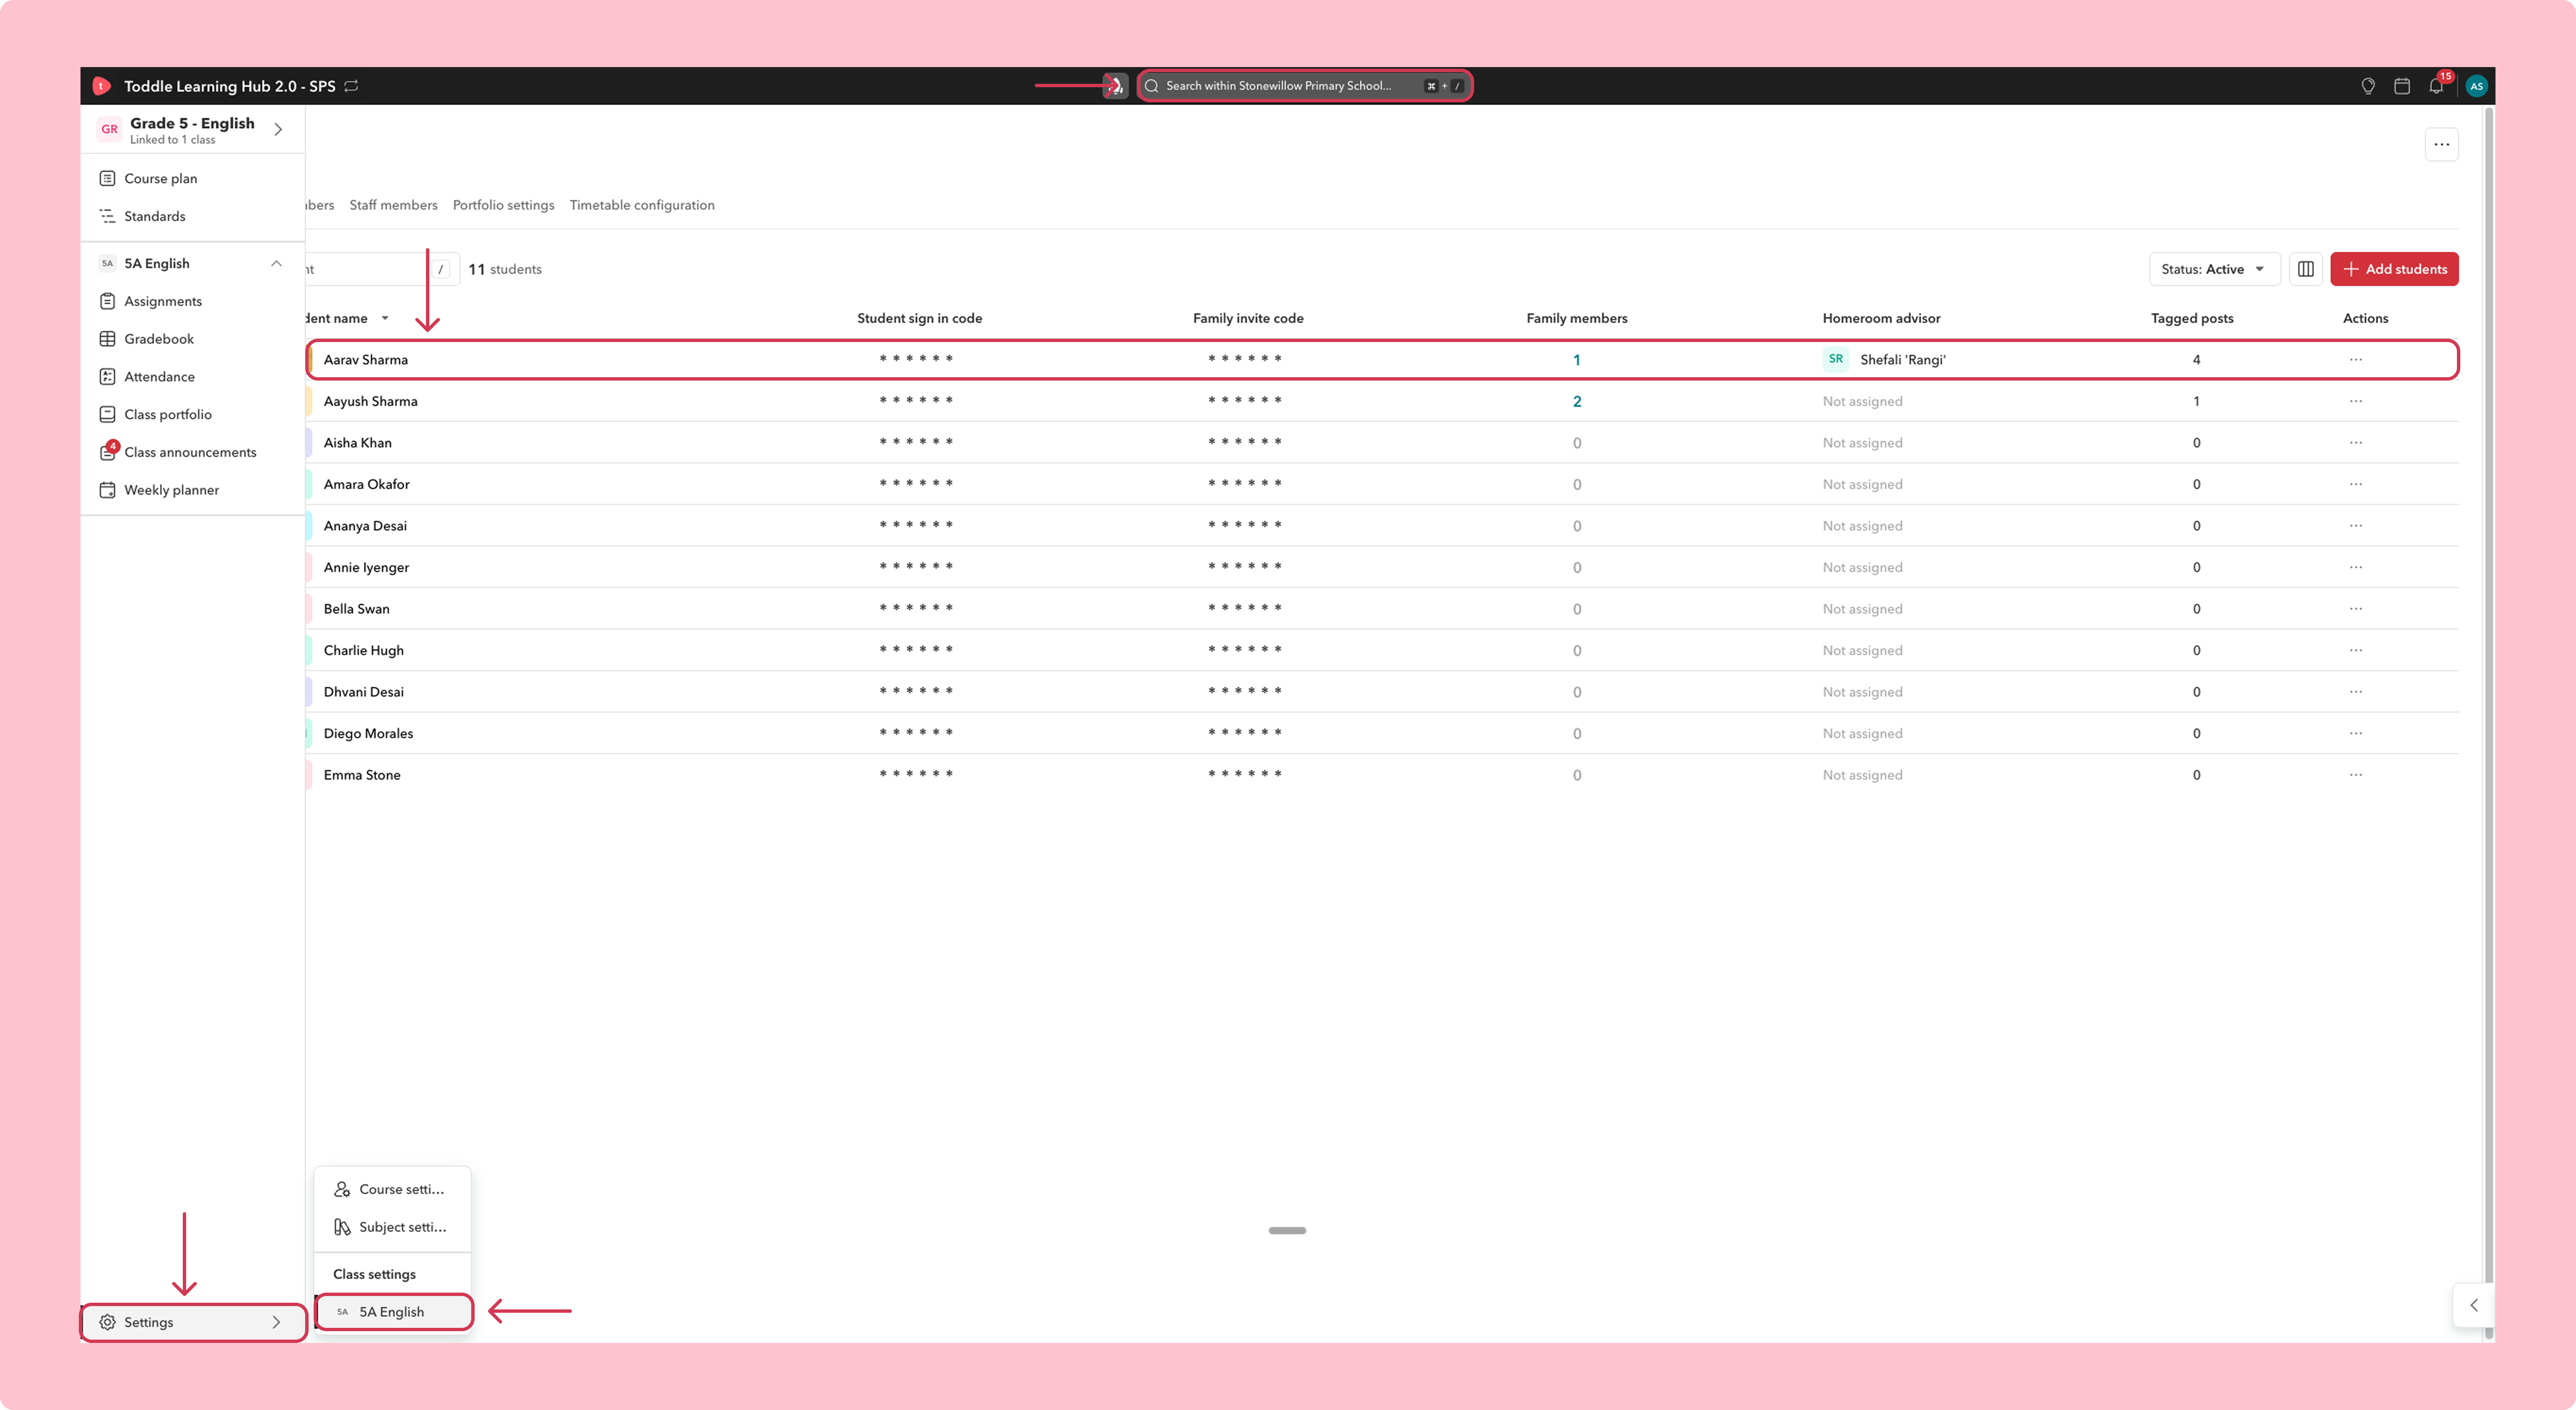
Task: Click the lightbulb help icon
Action: 2368,86
